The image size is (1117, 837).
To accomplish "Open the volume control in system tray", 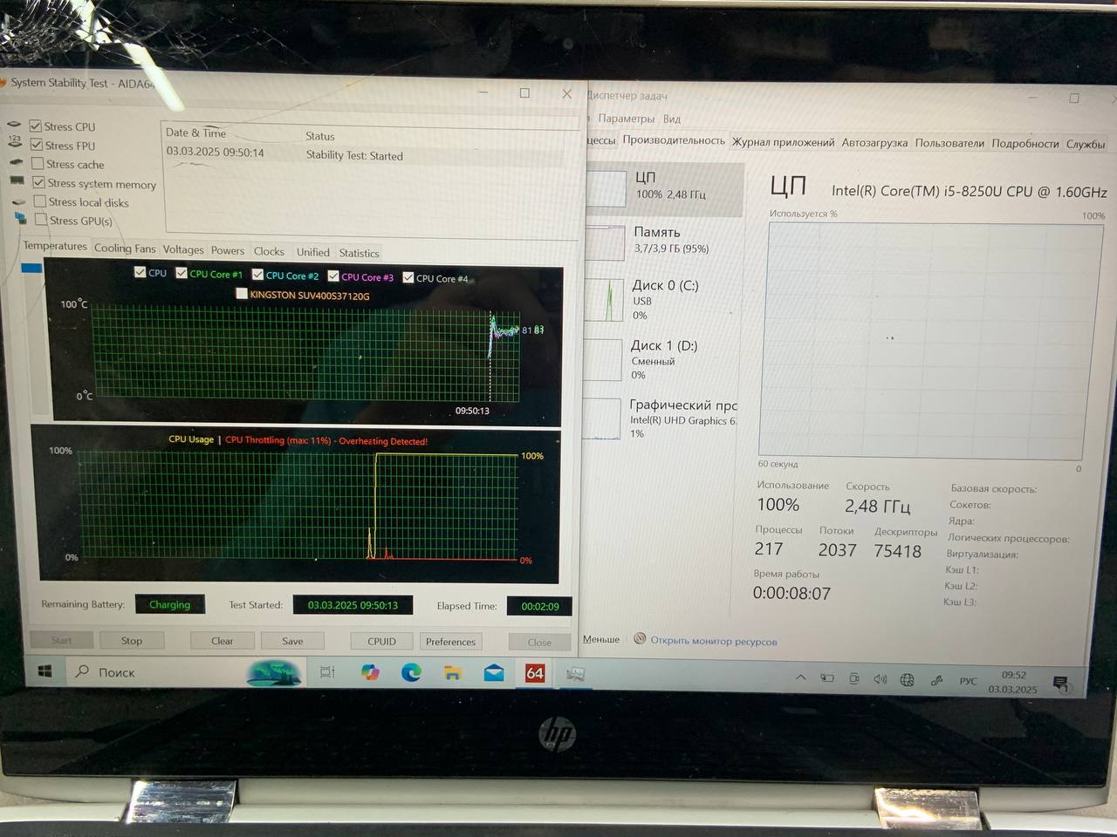I will pyautogui.click(x=880, y=679).
